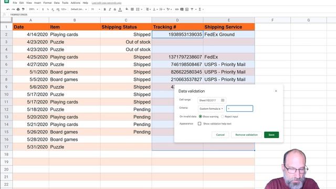The image size is (336, 189).
Task: Increase decimal places icon
Action: point(58,9)
